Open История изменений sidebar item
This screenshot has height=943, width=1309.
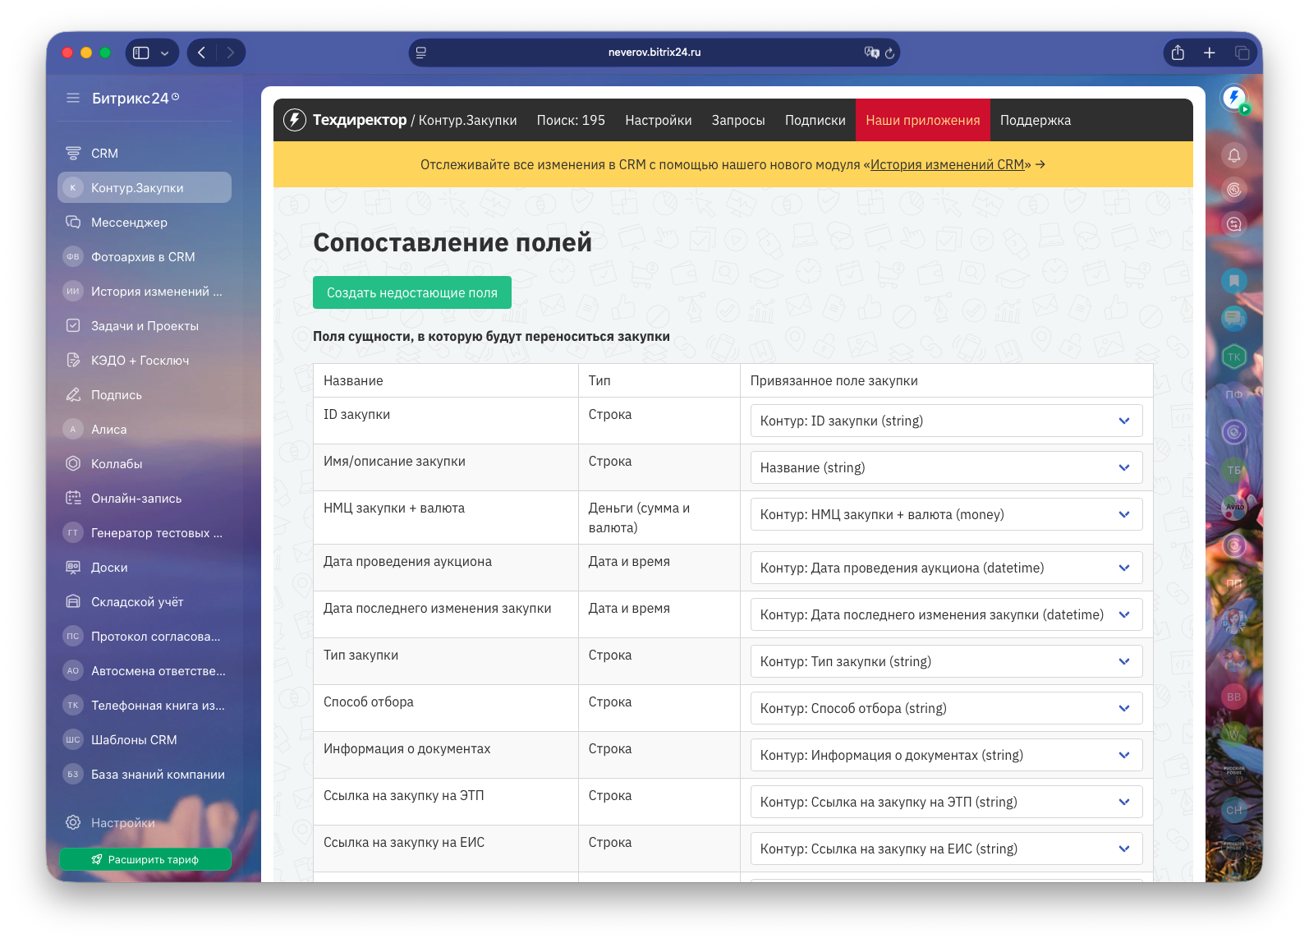point(145,292)
